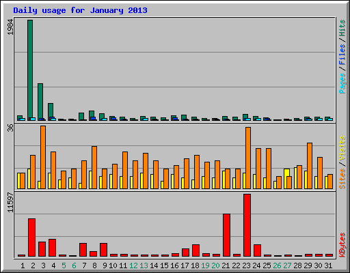
Task: Click the blue 'Files' legend label
Action: point(342,54)
